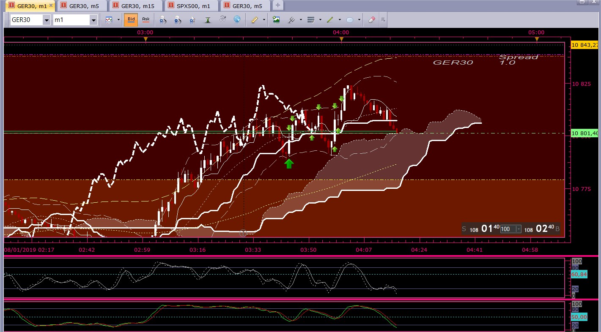
Task: Click the 04:00 timeline marker triangle
Action: coord(341,39)
